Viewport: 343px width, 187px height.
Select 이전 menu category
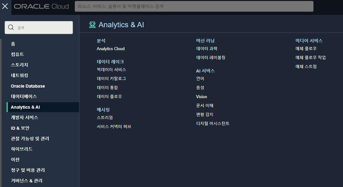tap(15, 159)
